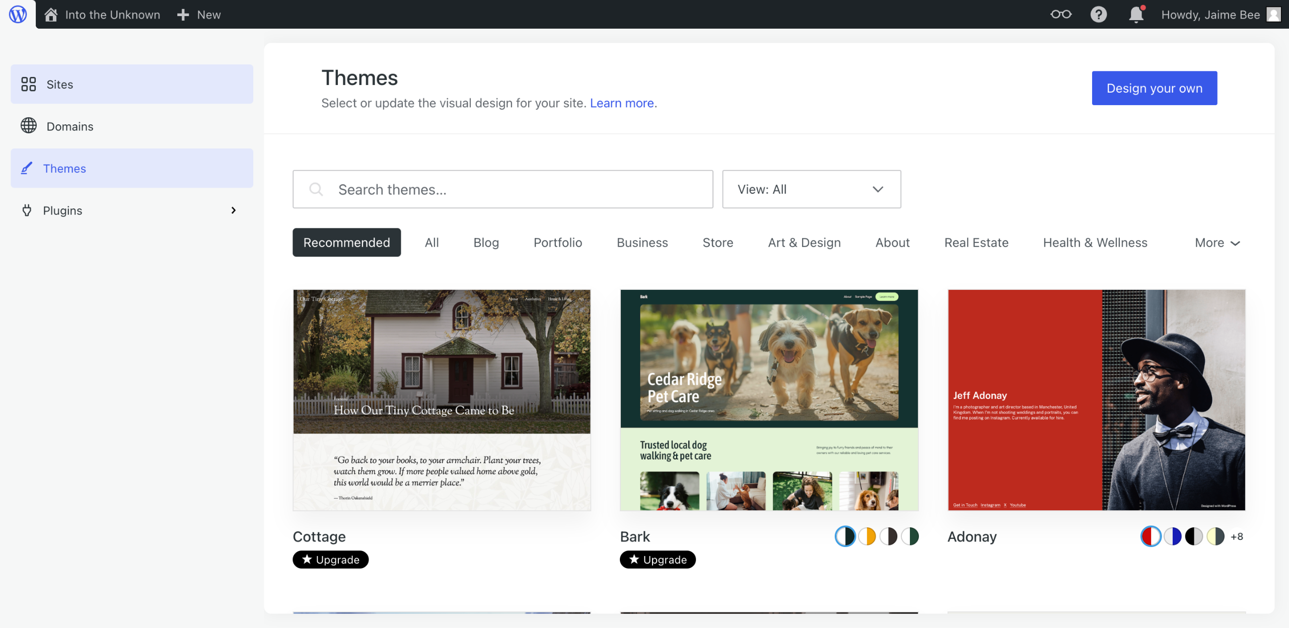Image resolution: width=1289 pixels, height=628 pixels.
Task: Open the View: All dropdown
Action: (x=811, y=189)
